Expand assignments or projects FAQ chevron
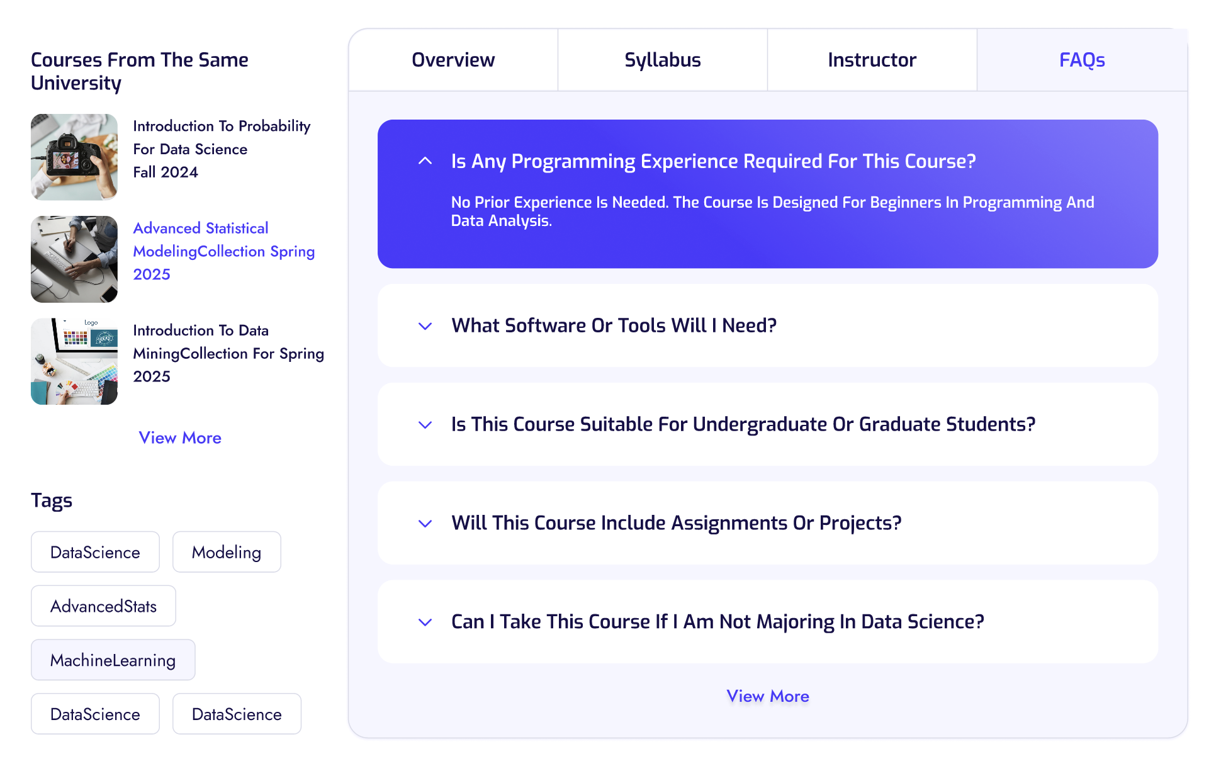 pyautogui.click(x=425, y=524)
